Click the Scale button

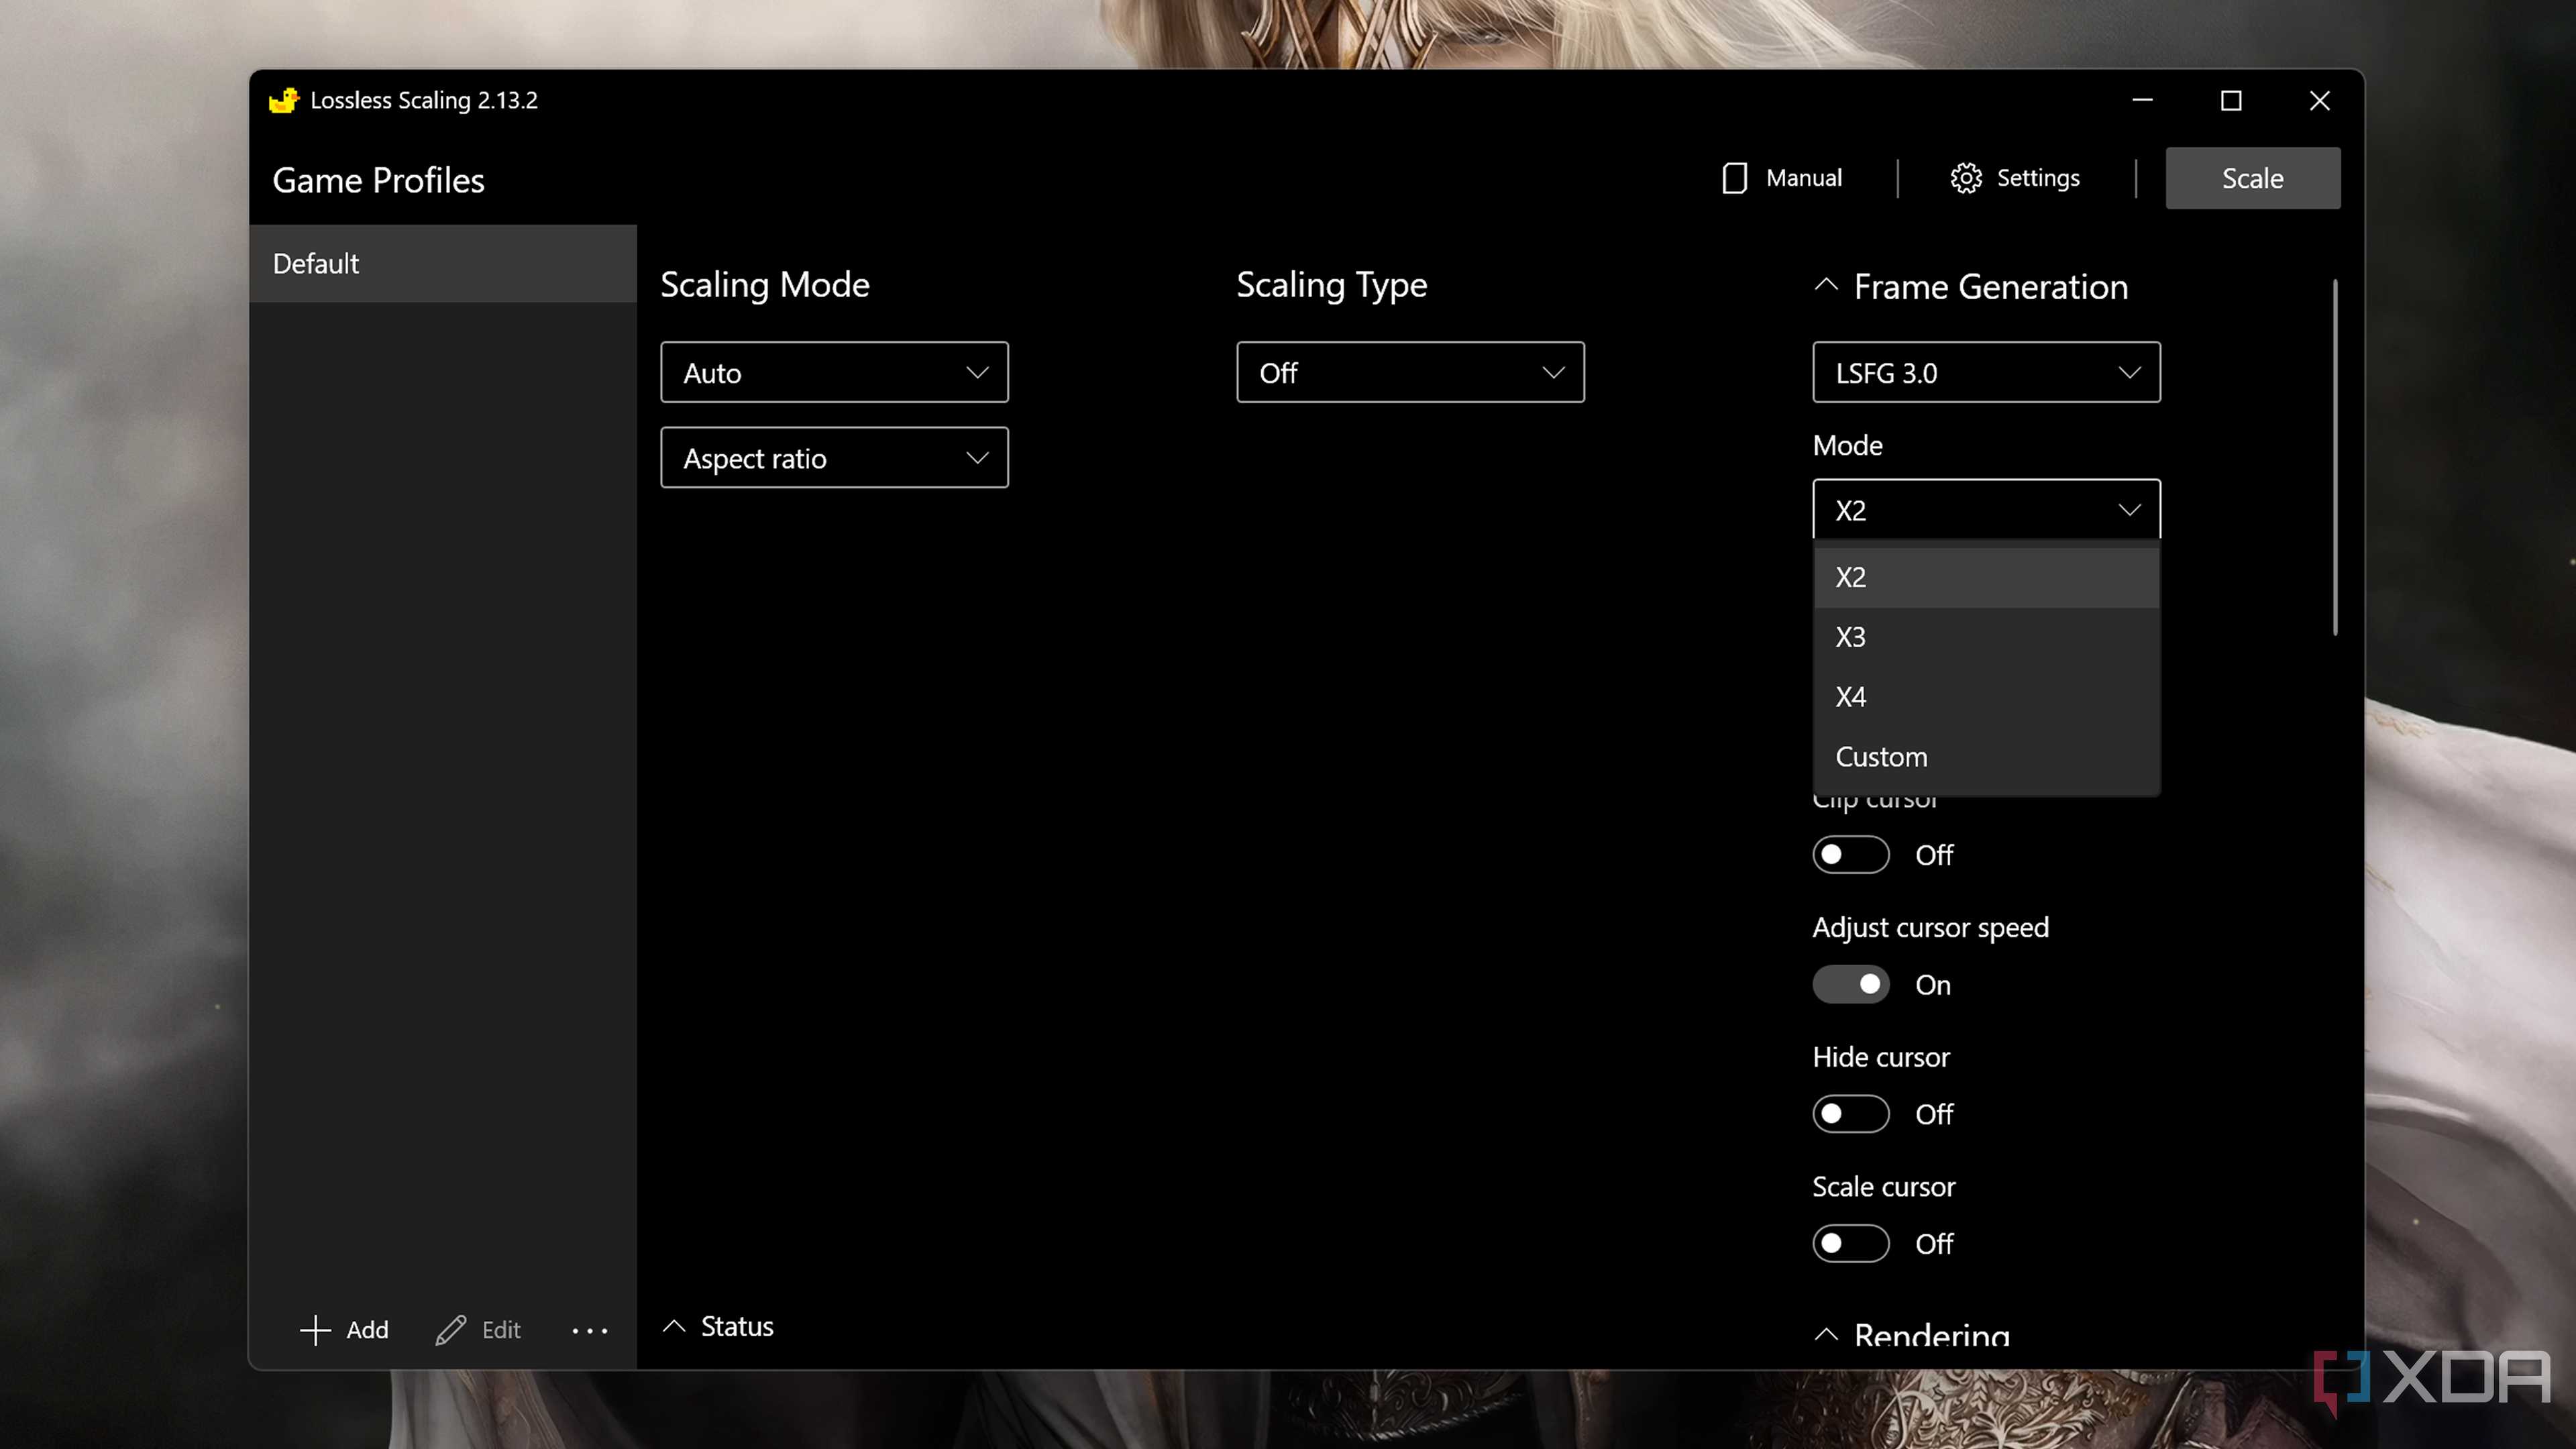point(2252,178)
